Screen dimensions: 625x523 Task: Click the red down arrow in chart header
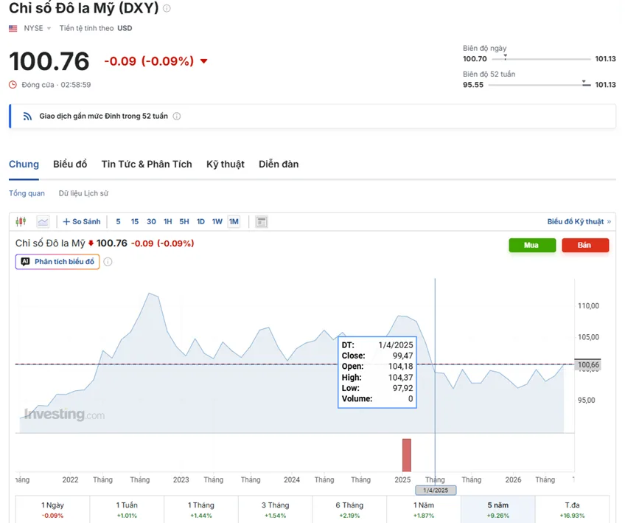click(91, 243)
